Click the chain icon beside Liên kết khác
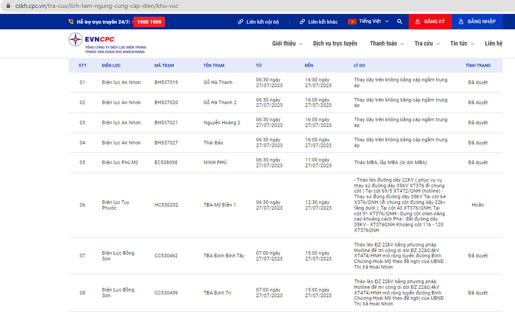The height and width of the screenshot is (312, 515). [x=302, y=22]
